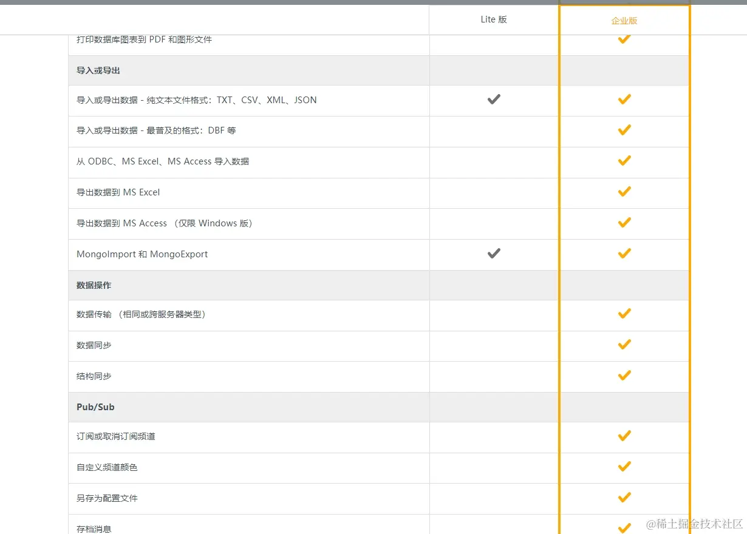Select the 数据操作 section header
The height and width of the screenshot is (534, 747).
[x=94, y=285]
